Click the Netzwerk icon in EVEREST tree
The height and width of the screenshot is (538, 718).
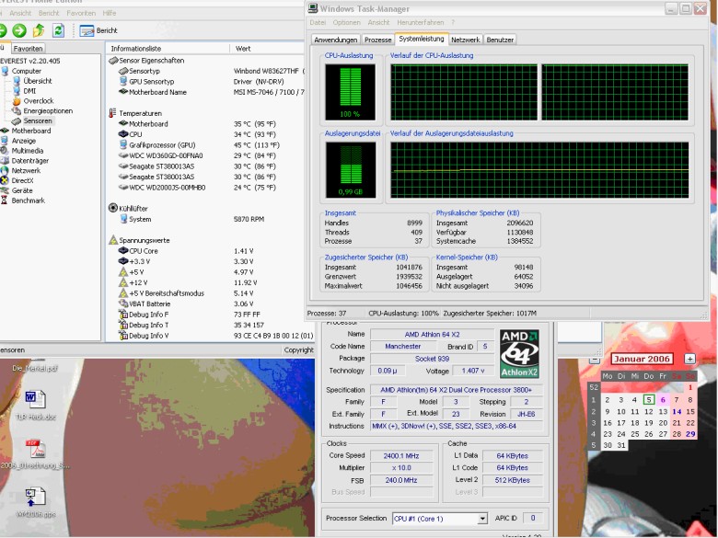pos(5,171)
